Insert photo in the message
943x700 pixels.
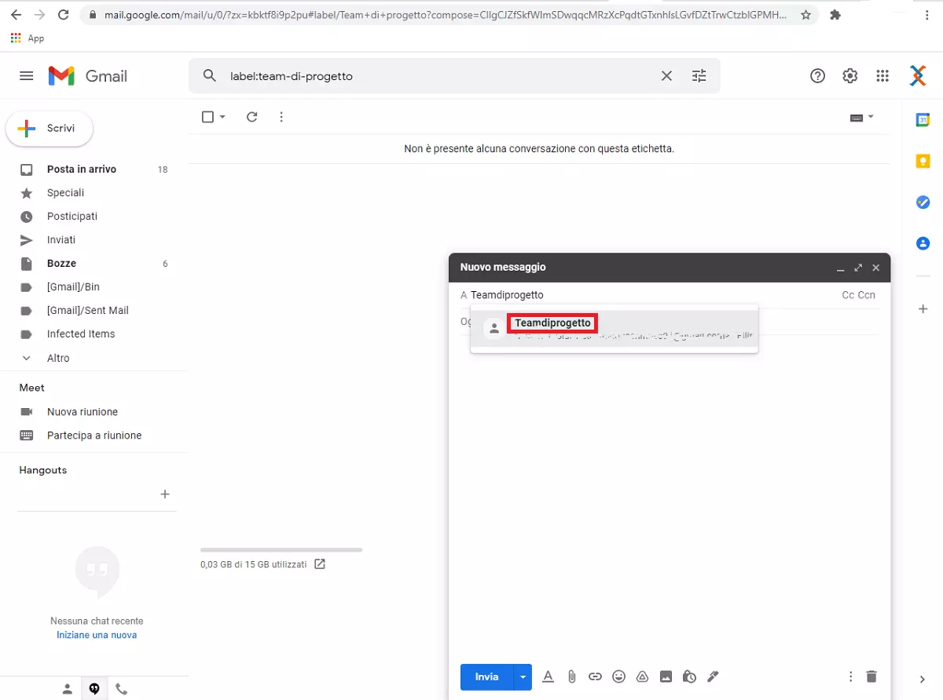pyautogui.click(x=666, y=676)
